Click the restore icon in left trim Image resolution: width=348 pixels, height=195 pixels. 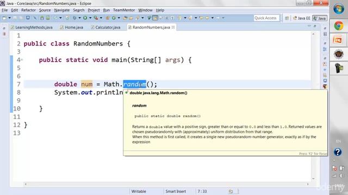4,29
